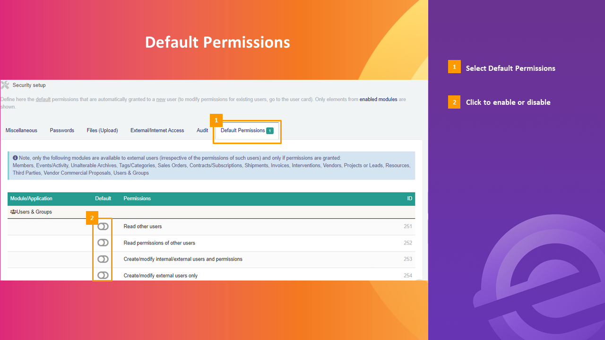Enable Read permissions of other users

[103, 242]
